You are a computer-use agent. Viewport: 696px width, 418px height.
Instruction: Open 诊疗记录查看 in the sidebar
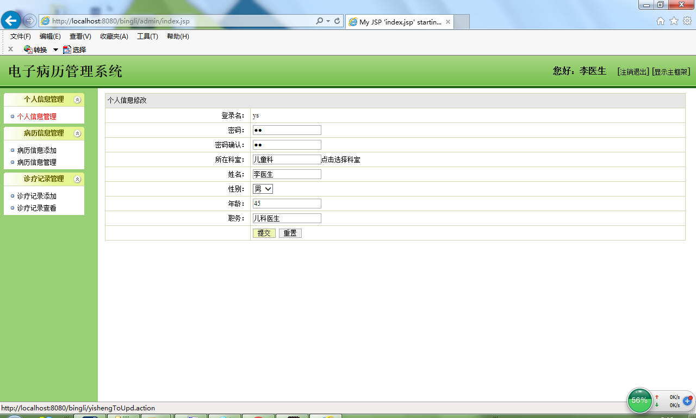pos(36,208)
